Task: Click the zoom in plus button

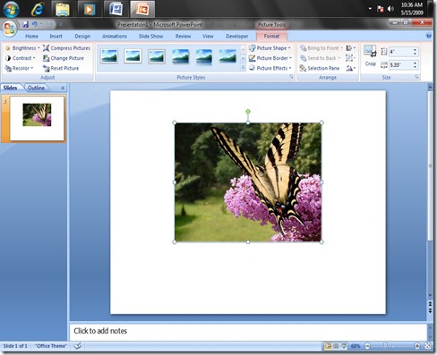Action: tap(417, 346)
